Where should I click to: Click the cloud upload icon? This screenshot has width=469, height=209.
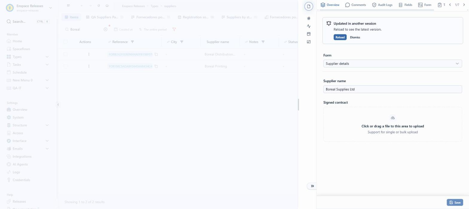pyautogui.click(x=393, y=118)
